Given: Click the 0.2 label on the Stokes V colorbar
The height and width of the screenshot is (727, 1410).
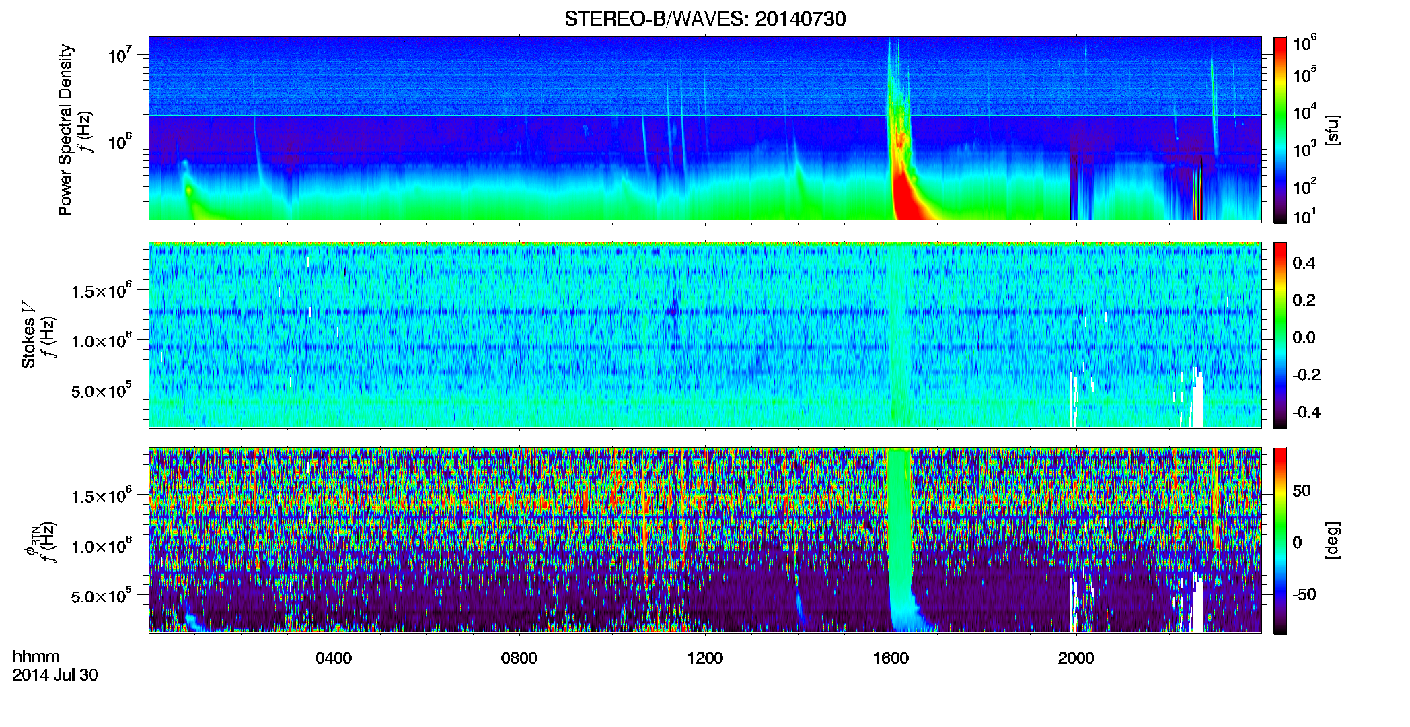Looking at the screenshot, I should [1304, 300].
